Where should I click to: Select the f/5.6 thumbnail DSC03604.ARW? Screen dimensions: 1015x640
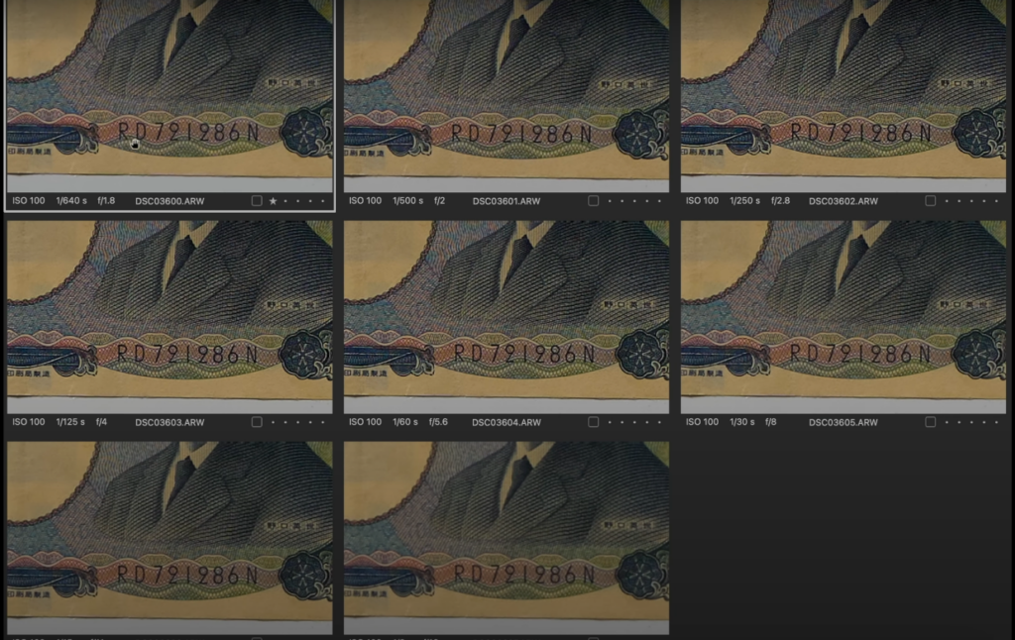[x=507, y=315]
